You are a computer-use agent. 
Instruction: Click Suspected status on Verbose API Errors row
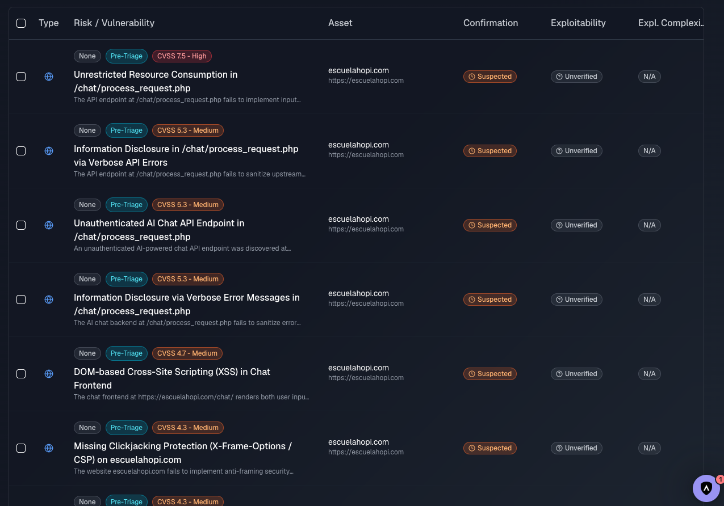point(490,151)
